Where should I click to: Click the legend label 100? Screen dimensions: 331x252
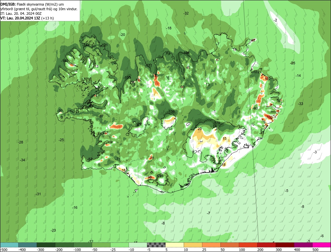(242, 250)
